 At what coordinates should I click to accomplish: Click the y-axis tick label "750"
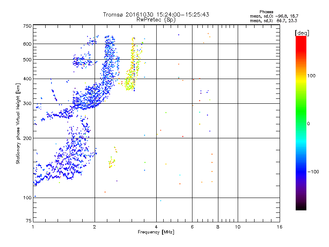27,26
